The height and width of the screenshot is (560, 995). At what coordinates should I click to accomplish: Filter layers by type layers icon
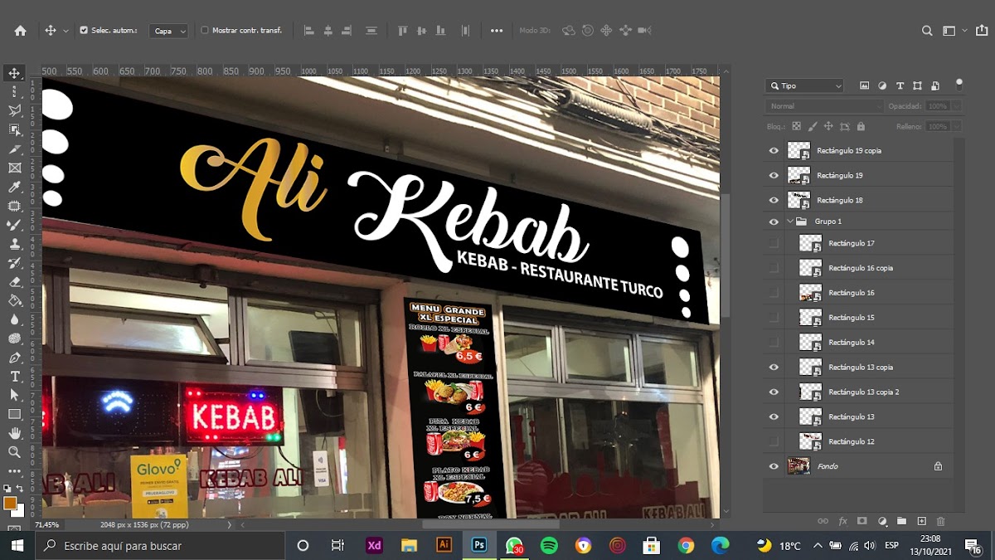[x=900, y=85]
